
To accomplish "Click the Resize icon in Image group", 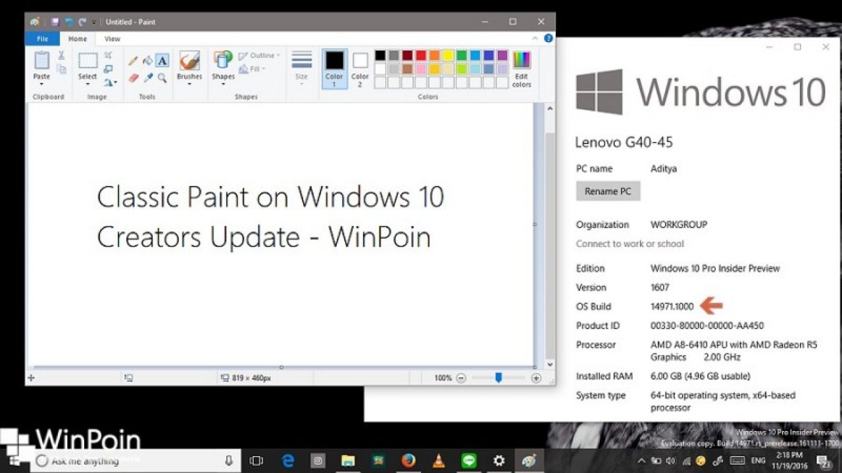I will coord(108,69).
